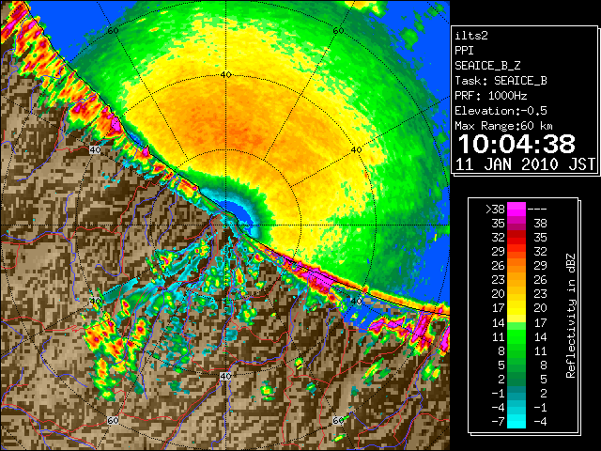Click the 'Max Range:60 km' text

click(504, 126)
